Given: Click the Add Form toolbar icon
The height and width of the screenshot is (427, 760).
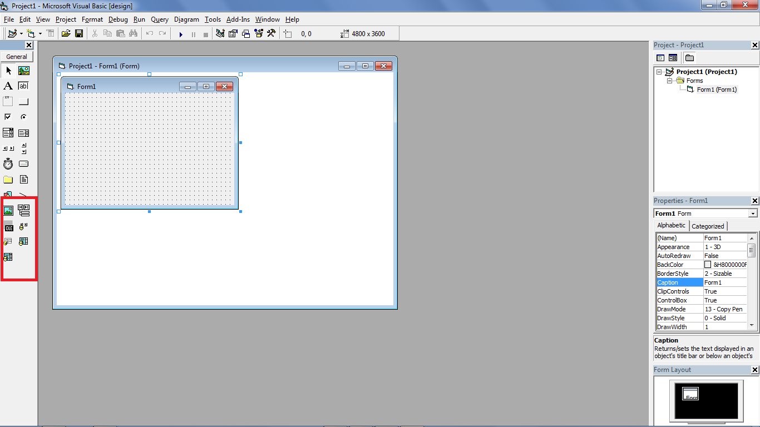Looking at the screenshot, I should click(x=31, y=34).
